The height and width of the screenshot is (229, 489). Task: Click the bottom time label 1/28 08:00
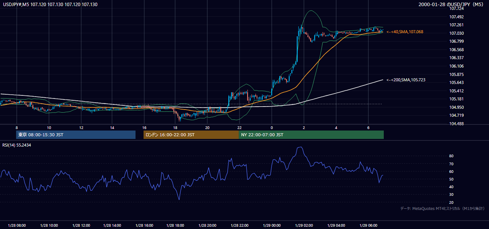click(17, 226)
